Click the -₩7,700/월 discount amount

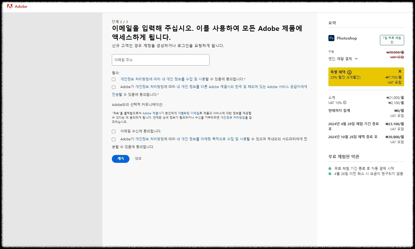pos(393,77)
